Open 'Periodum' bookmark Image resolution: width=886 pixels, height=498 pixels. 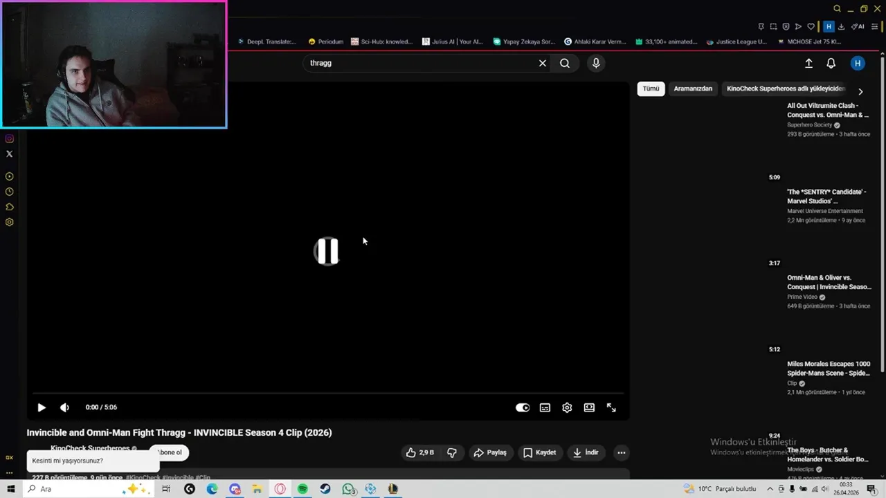pos(325,41)
